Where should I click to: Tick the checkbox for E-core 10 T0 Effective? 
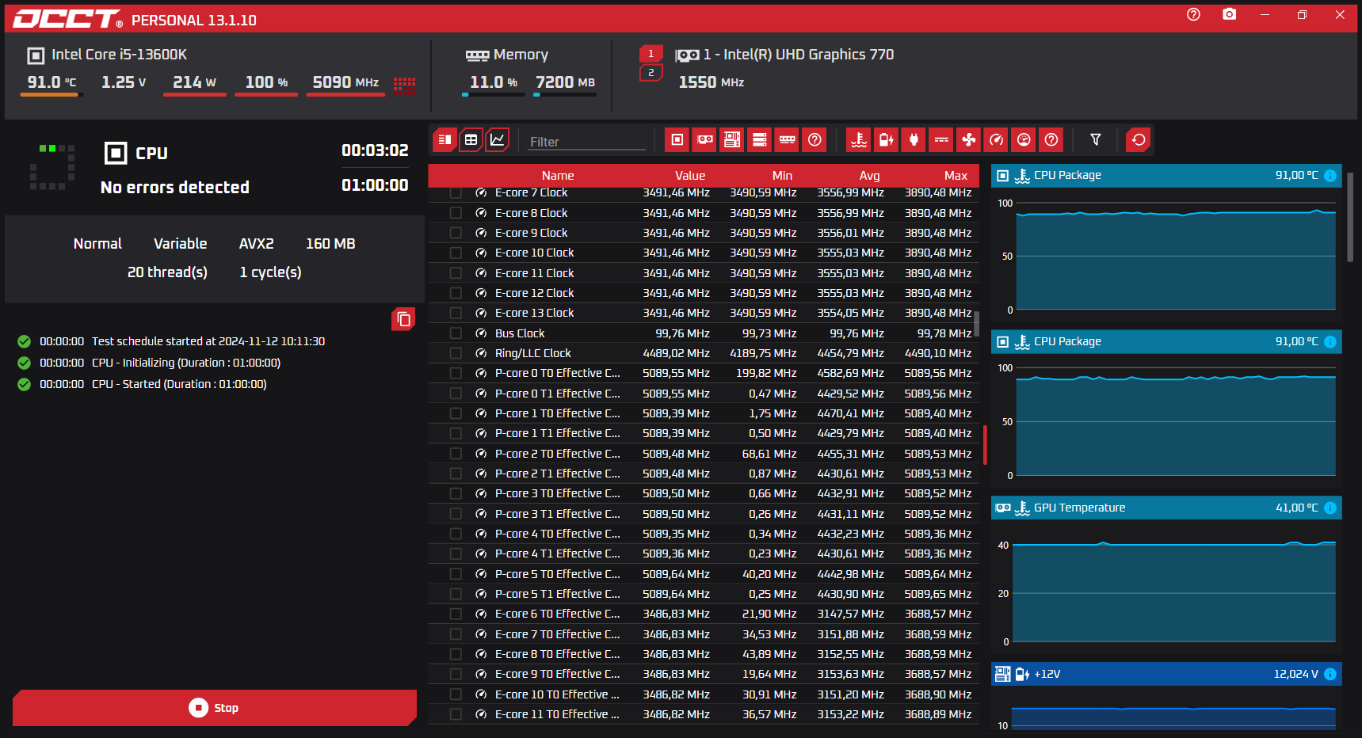(x=456, y=694)
